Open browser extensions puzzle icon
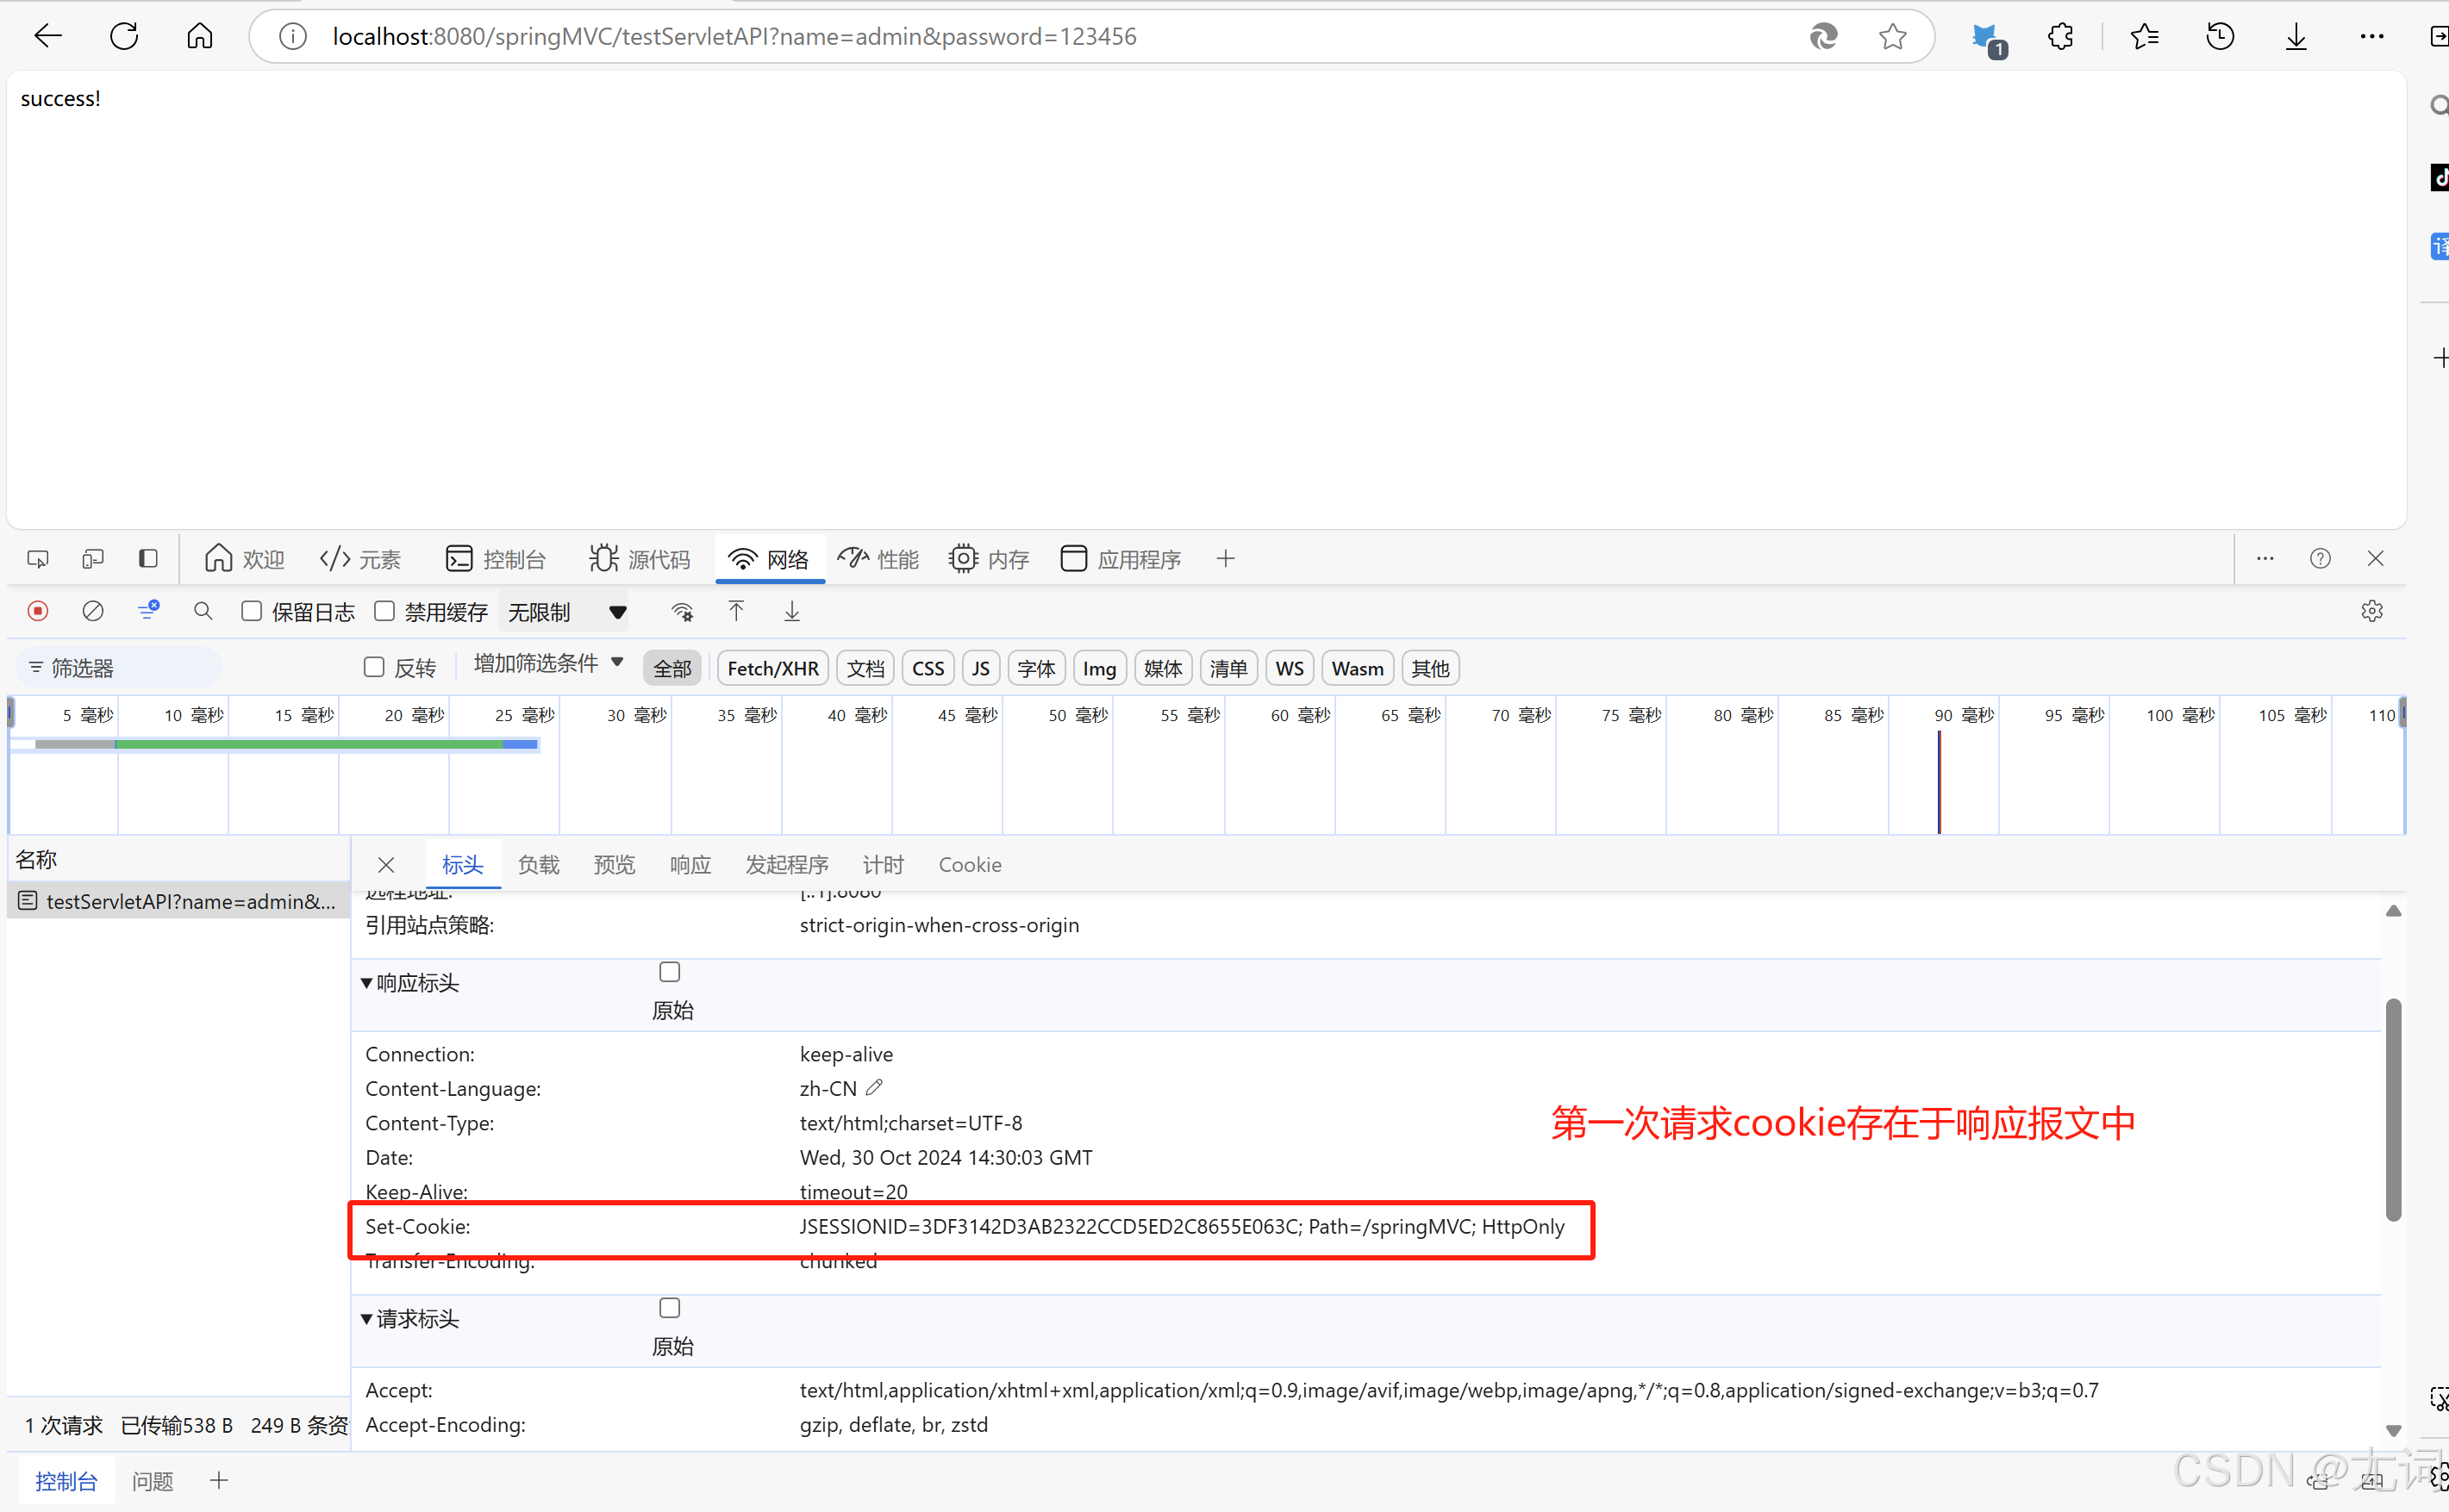 [x=2061, y=37]
